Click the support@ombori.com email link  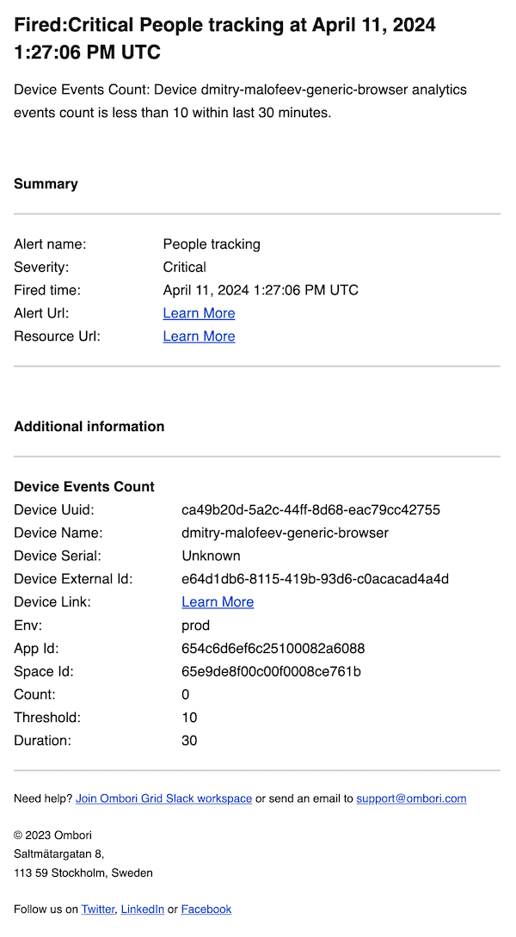tap(411, 798)
